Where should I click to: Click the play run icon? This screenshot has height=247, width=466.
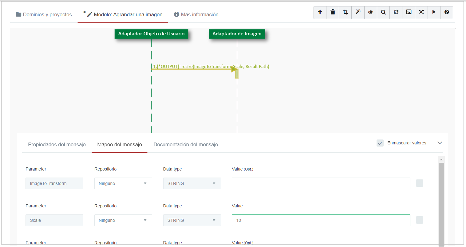click(x=434, y=12)
